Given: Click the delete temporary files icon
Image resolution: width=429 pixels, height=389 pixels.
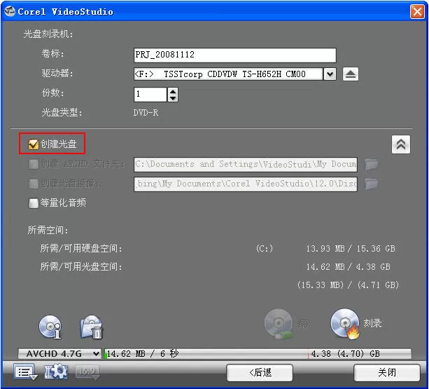Looking at the screenshot, I should [x=92, y=327].
